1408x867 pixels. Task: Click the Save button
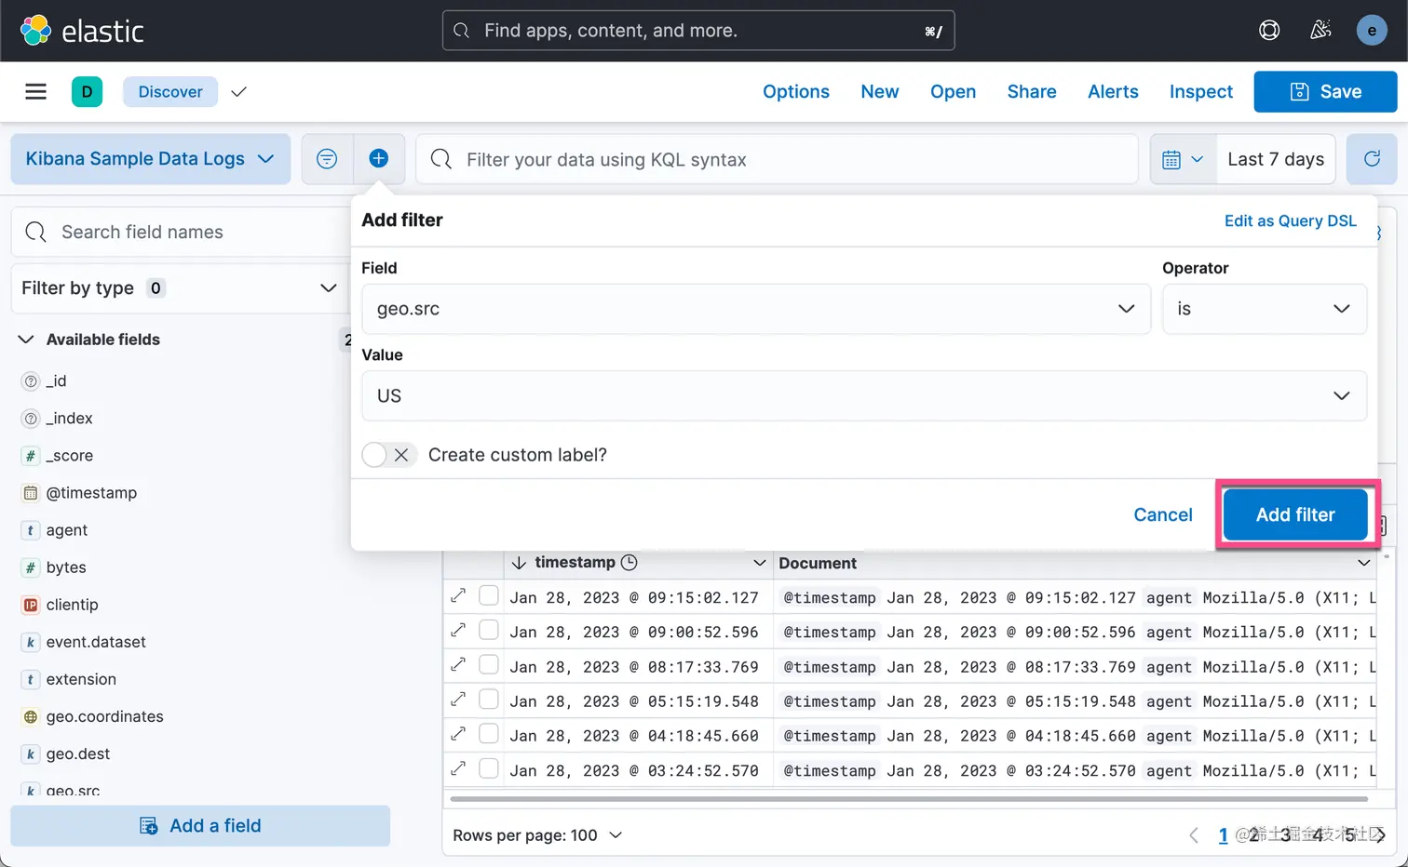(x=1325, y=91)
